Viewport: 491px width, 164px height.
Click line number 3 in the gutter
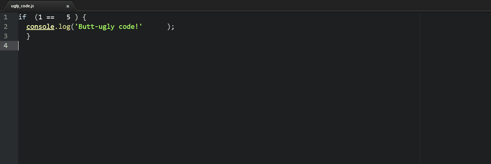tap(5, 36)
